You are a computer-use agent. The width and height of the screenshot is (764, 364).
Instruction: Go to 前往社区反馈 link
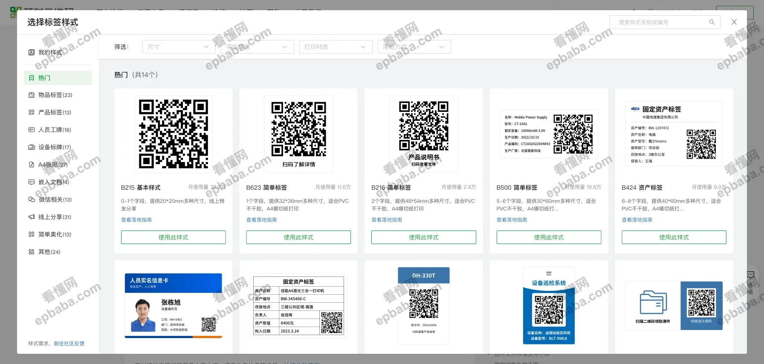pos(69,344)
